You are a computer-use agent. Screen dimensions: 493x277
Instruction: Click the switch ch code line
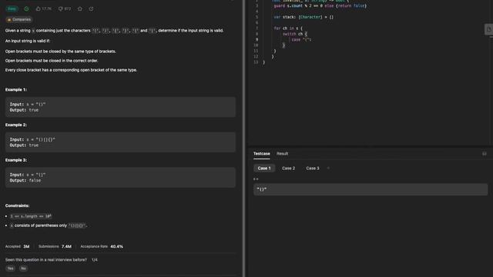295,34
